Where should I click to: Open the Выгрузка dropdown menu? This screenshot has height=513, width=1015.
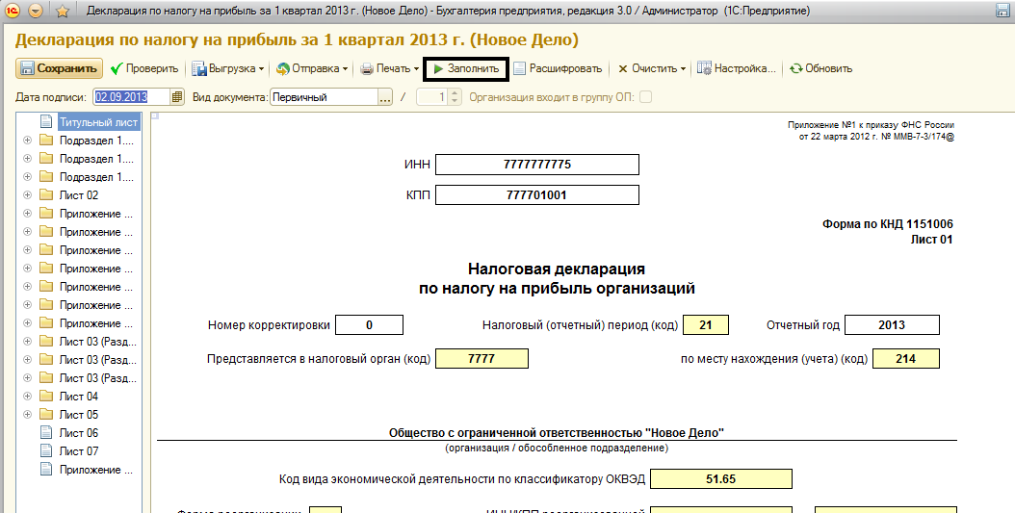[228, 68]
